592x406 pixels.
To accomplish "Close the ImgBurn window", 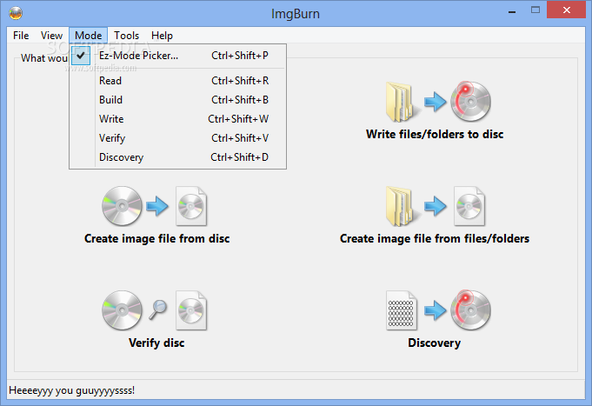I will 566,10.
